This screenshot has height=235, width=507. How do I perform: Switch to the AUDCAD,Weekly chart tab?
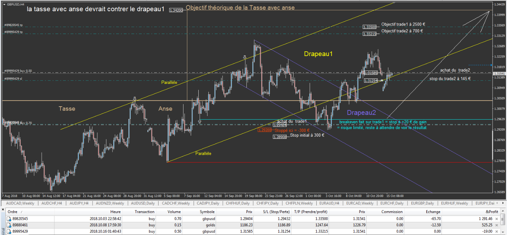pos(20,203)
